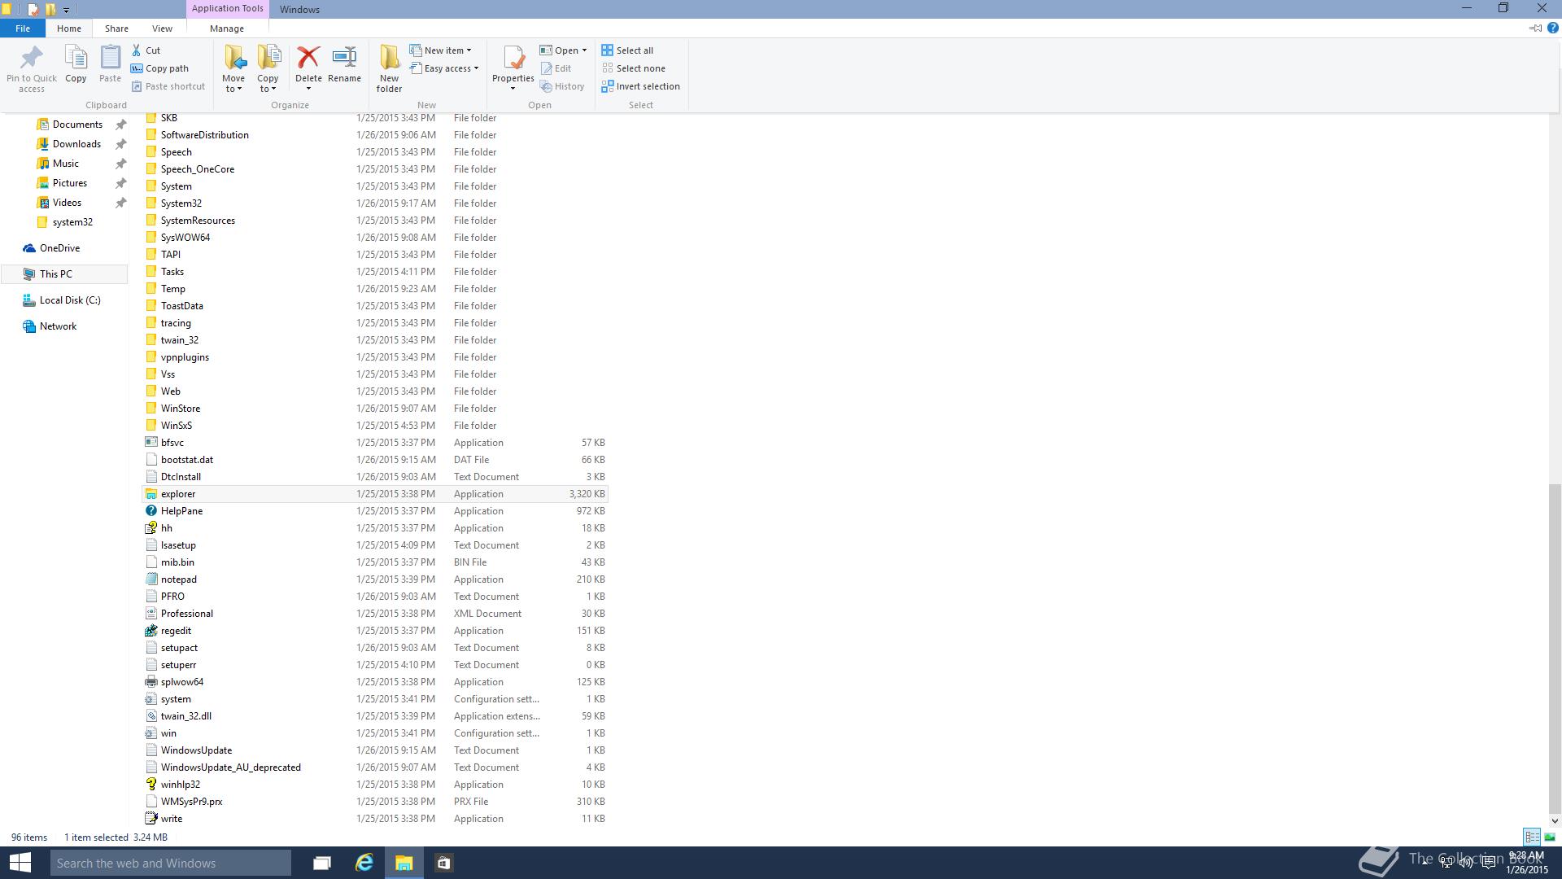Screen dimensions: 1562x879
Task: Click the taskbar clock showing 1/26/2015
Action: click(x=1526, y=863)
